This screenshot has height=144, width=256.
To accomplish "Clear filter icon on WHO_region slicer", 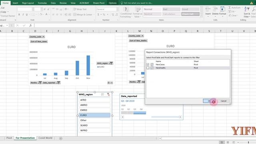I will (108, 94).
